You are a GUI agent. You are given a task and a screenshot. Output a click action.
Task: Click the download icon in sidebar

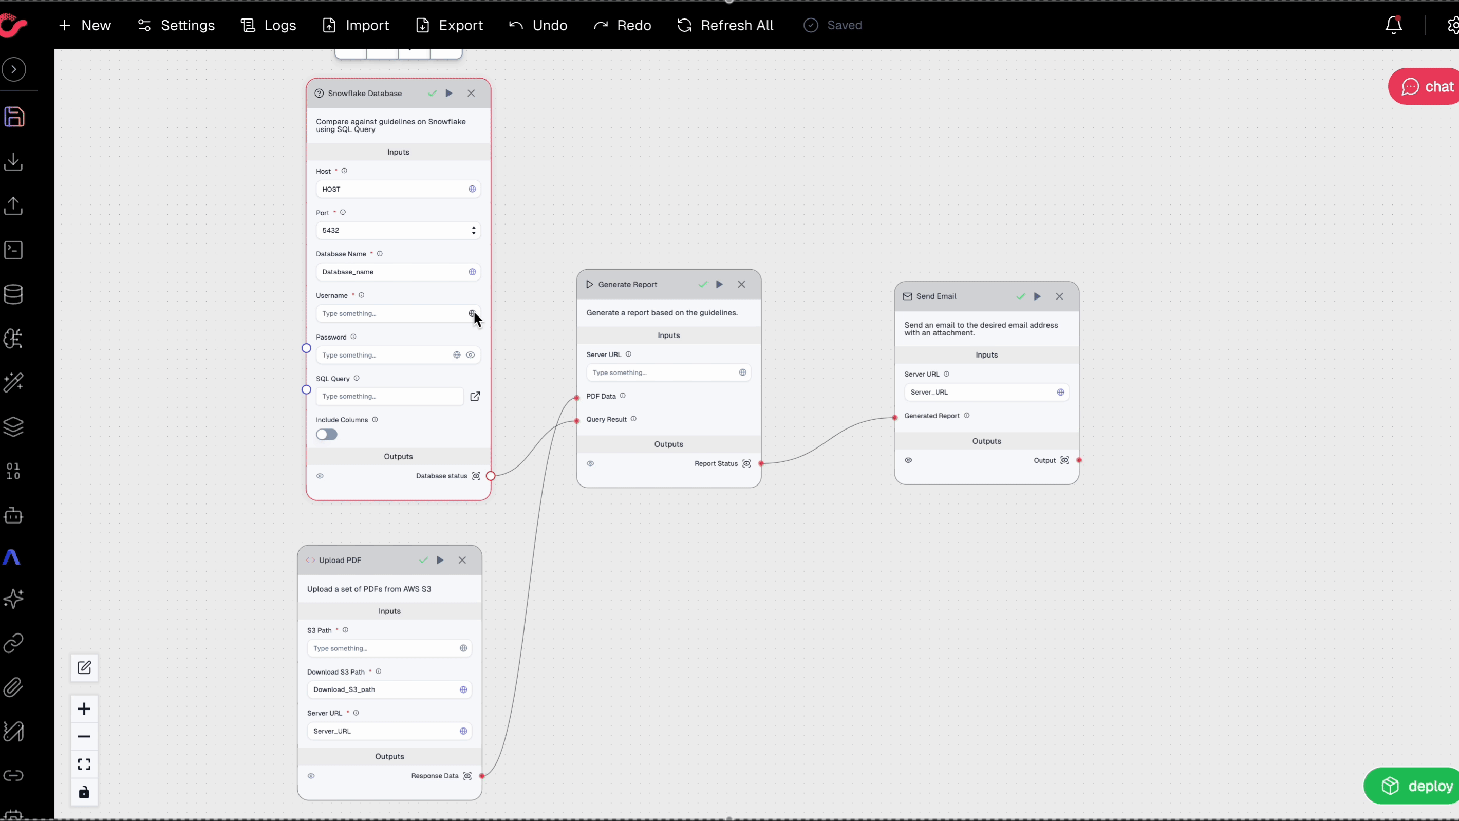(x=13, y=161)
